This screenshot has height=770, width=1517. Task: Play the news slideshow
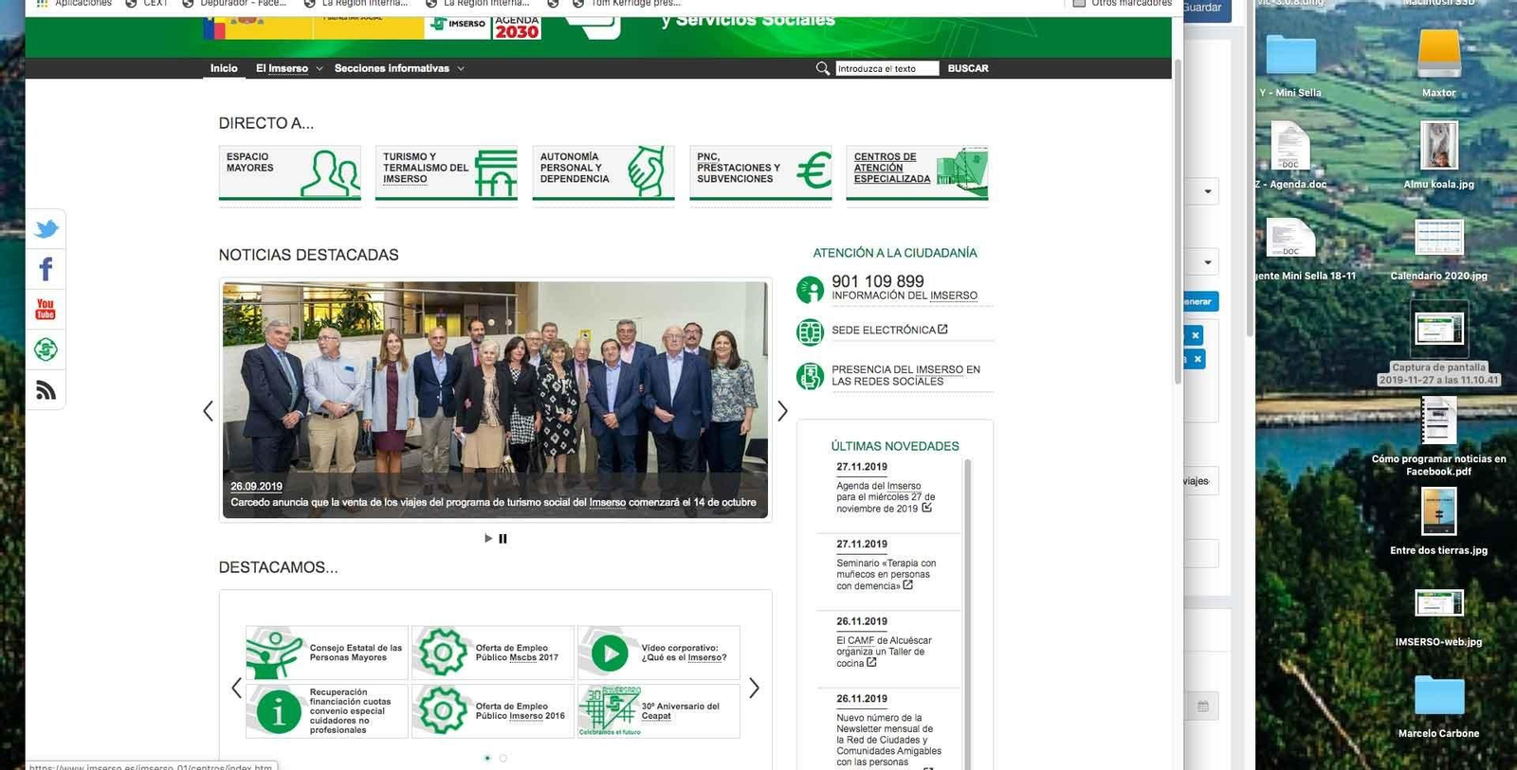488,539
